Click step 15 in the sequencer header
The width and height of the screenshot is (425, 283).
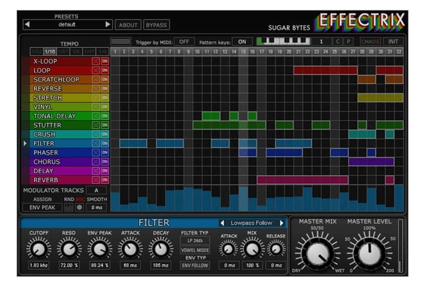243,52
